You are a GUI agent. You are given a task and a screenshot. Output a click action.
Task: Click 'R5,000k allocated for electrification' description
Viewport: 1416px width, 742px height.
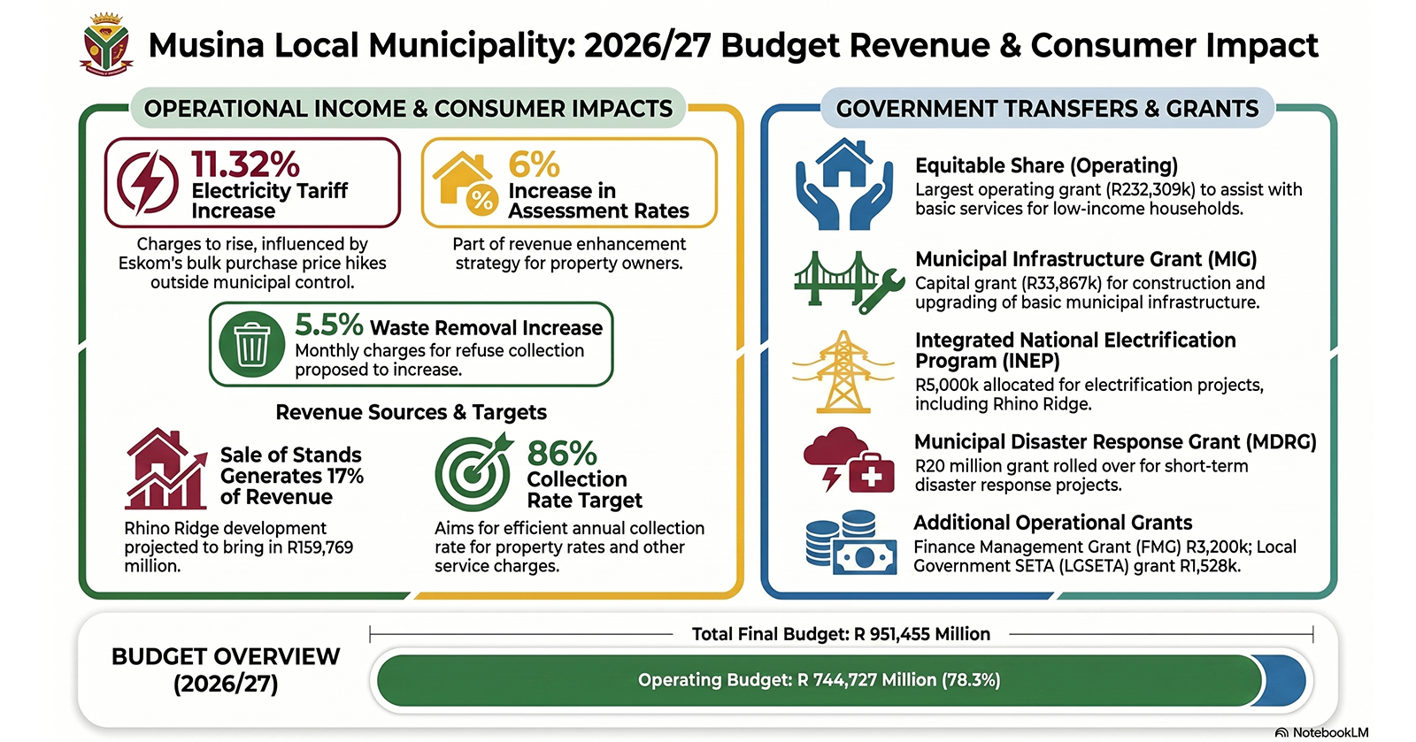click(x=1089, y=394)
